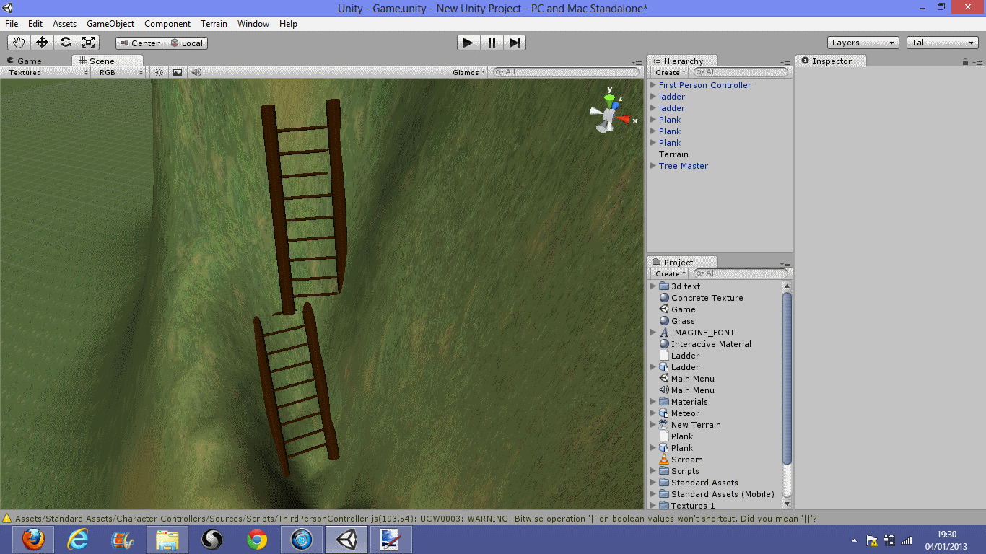Click the Interactive Material sphere icon
Image resolution: width=986 pixels, height=554 pixels.
664,344
